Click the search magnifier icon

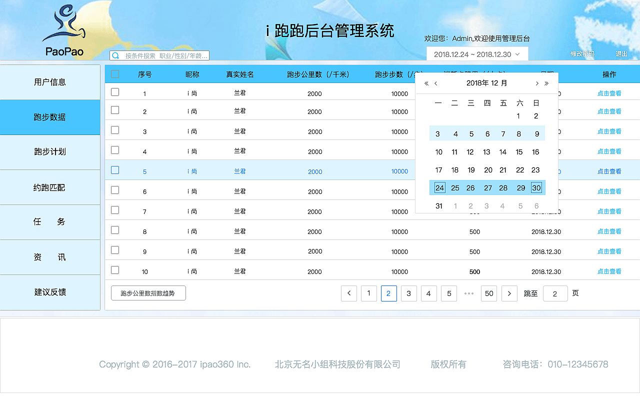click(x=115, y=55)
